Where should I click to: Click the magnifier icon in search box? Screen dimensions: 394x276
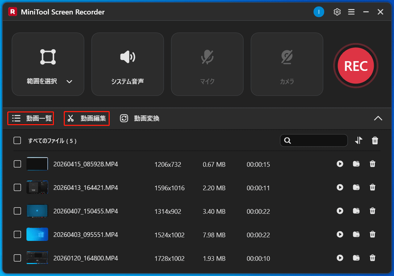click(x=288, y=140)
